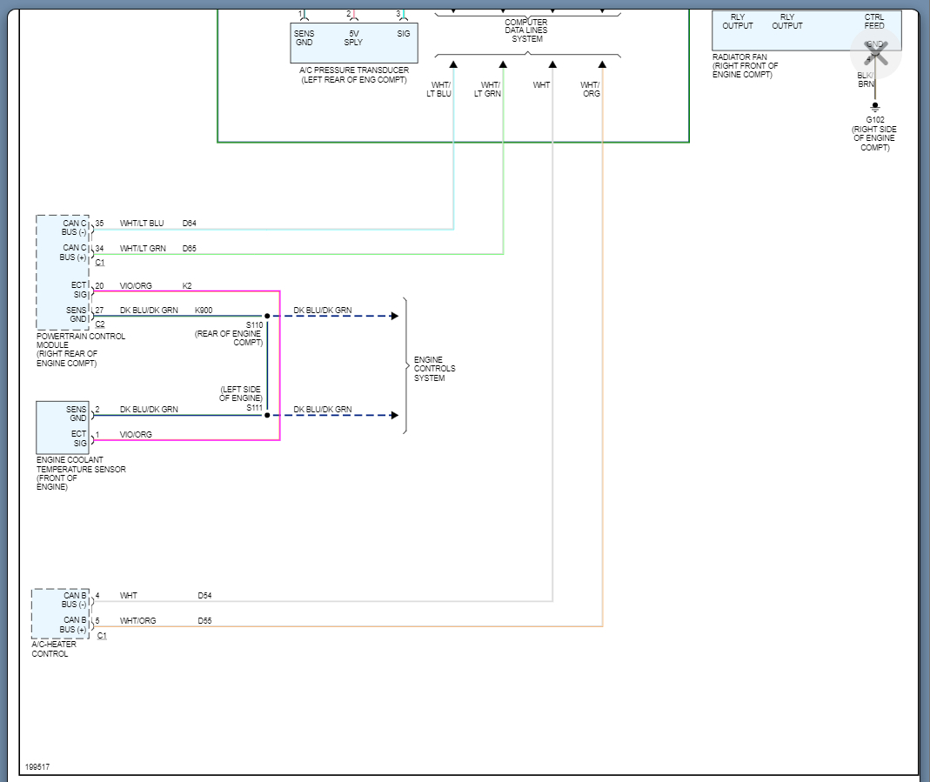Select the Powertrain Control Module box

click(x=63, y=272)
